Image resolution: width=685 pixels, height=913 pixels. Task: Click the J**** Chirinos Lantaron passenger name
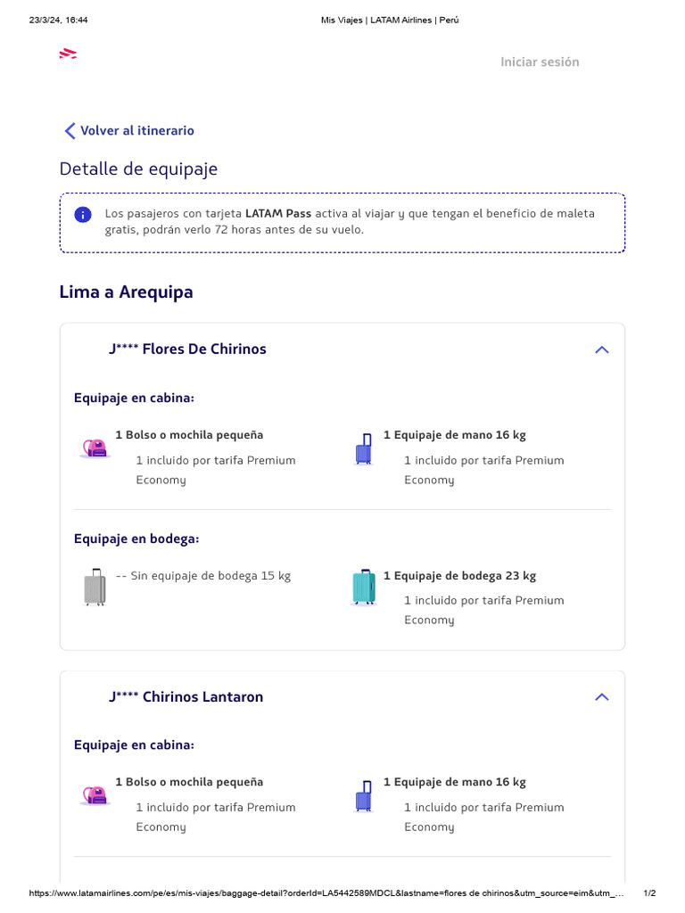(186, 697)
